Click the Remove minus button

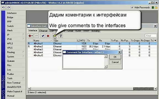tap(36, 36)
